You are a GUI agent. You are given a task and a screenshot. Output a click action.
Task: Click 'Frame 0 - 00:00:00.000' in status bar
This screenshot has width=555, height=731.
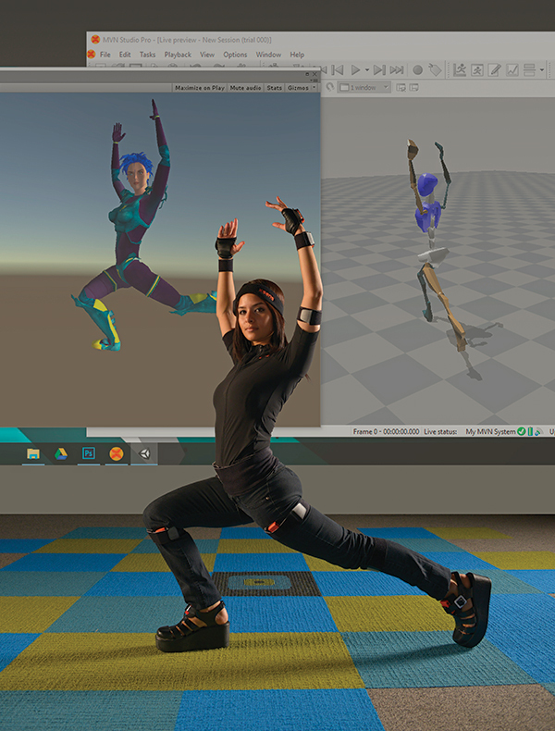[386, 432]
